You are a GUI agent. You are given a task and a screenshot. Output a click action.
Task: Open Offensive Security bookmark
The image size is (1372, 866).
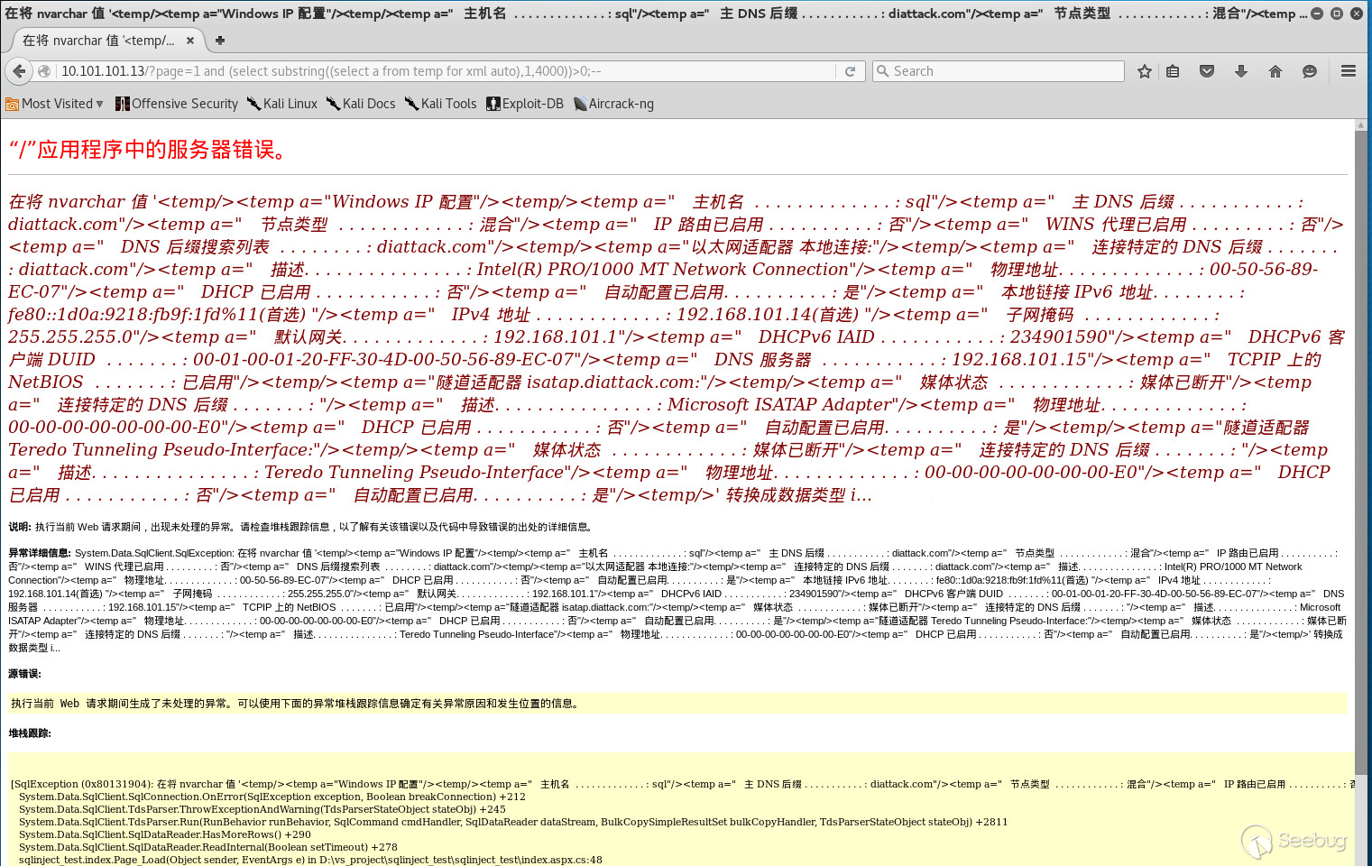(x=177, y=104)
